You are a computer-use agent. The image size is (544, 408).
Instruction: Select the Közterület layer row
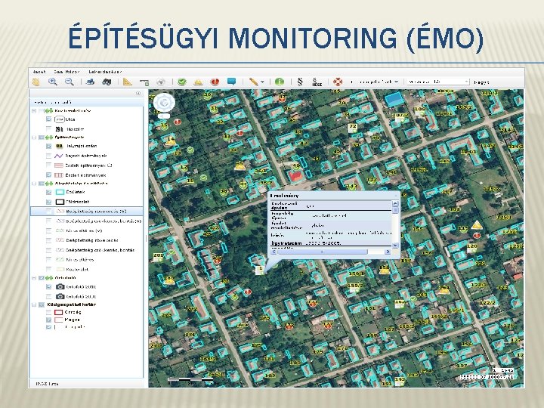73,269
